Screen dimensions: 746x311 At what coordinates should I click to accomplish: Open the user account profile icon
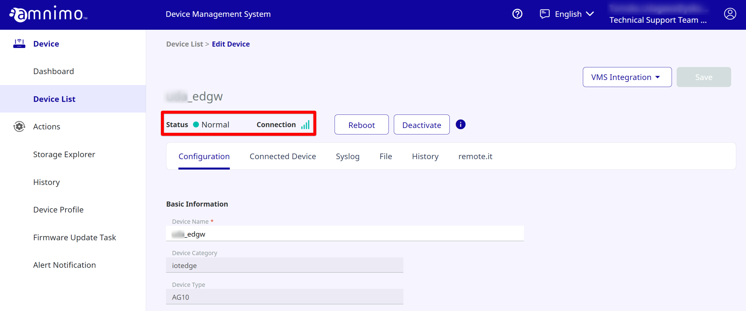(x=730, y=14)
